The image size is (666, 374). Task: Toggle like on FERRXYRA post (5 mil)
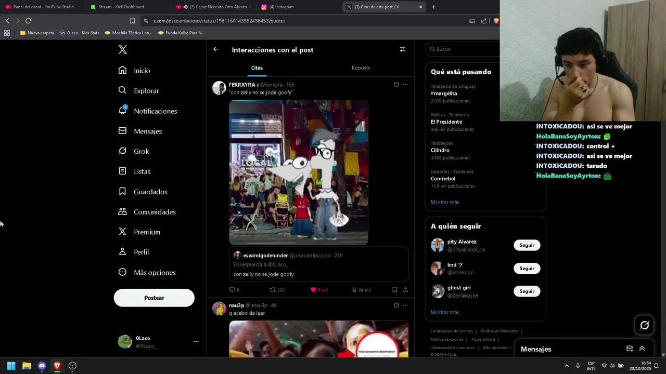tap(319, 290)
